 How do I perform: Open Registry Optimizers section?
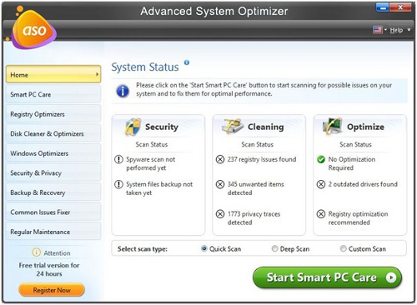(x=53, y=114)
